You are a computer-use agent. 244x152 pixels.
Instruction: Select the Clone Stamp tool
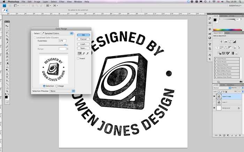coord(7,53)
